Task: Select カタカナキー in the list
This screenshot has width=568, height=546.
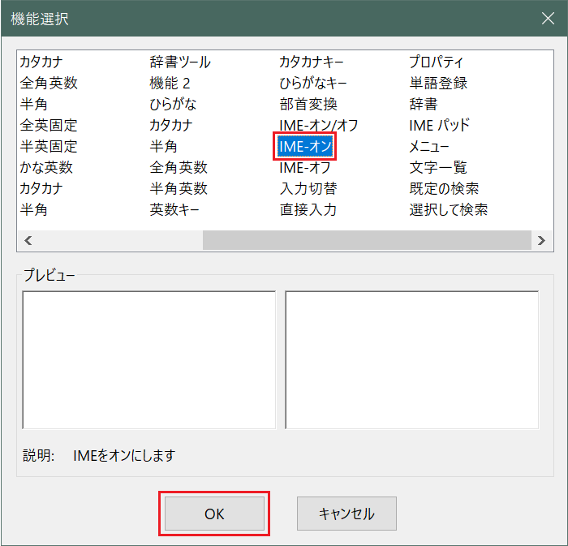Action: (311, 62)
